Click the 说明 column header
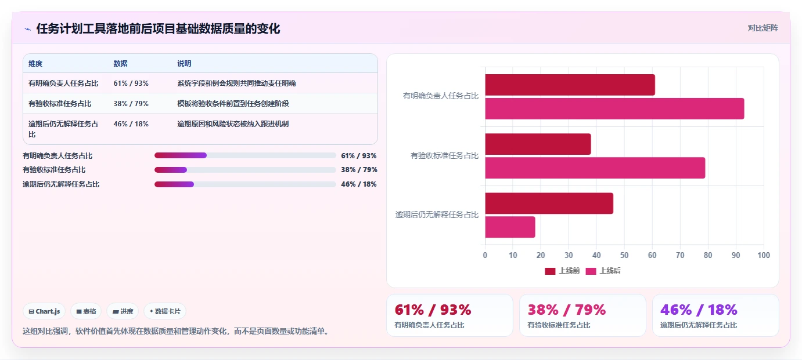This screenshot has height=360, width=802. [x=184, y=64]
